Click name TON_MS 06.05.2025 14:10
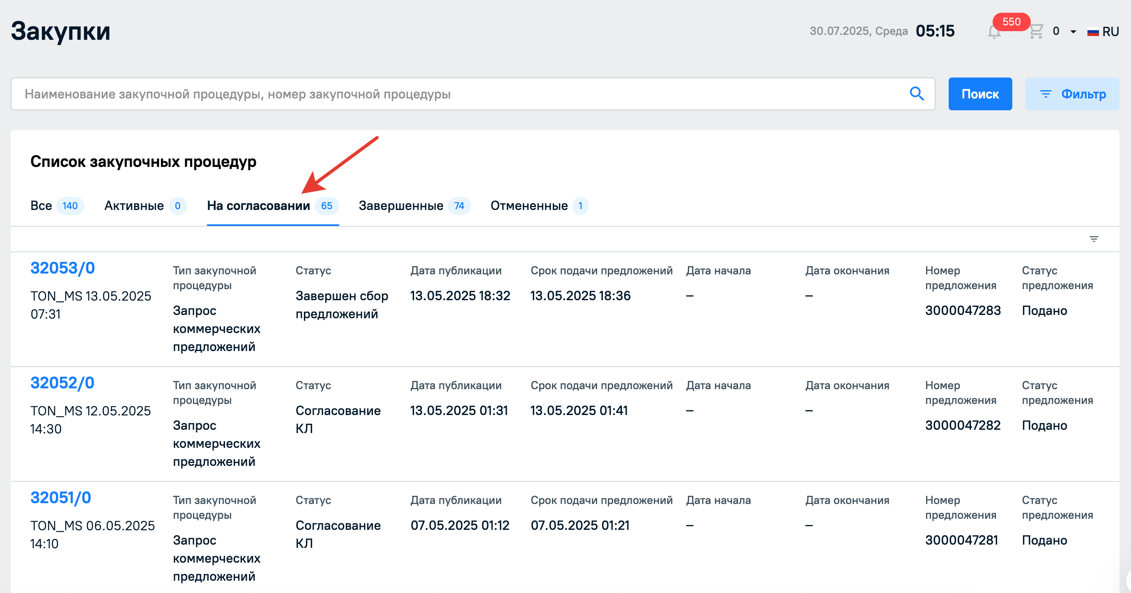Image resolution: width=1131 pixels, height=593 pixels. [x=93, y=535]
